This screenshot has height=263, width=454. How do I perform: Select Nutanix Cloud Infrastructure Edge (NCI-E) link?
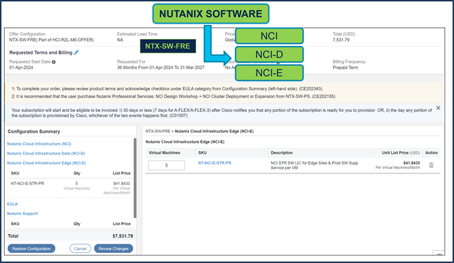(x=47, y=163)
